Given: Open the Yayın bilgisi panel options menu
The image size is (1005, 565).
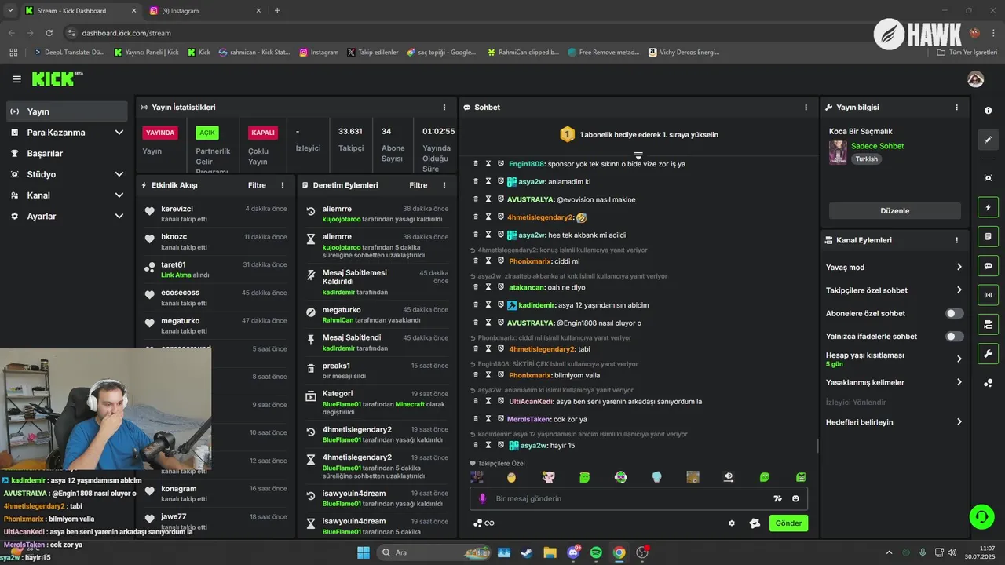Looking at the screenshot, I should click(956, 108).
